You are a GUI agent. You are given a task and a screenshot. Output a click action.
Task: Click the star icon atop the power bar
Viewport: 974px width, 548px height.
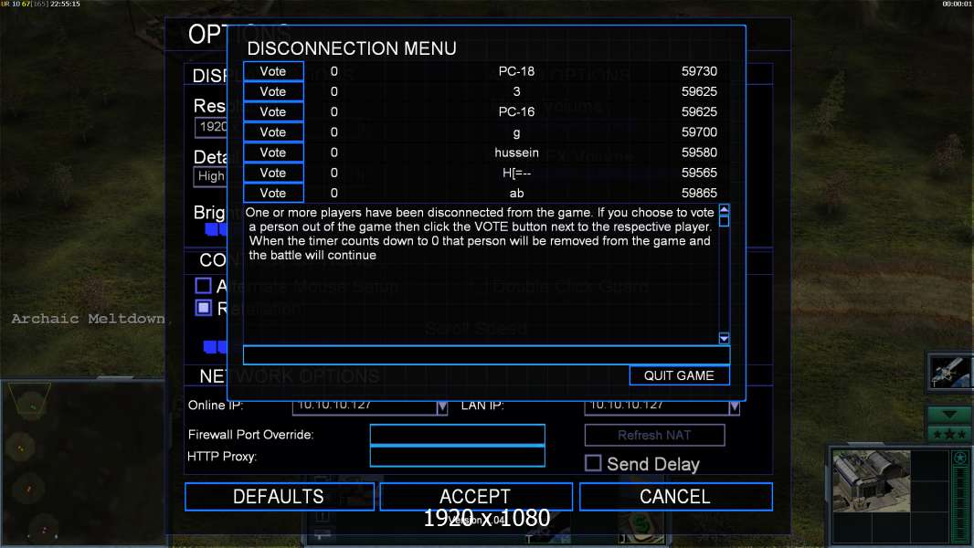pos(960,458)
